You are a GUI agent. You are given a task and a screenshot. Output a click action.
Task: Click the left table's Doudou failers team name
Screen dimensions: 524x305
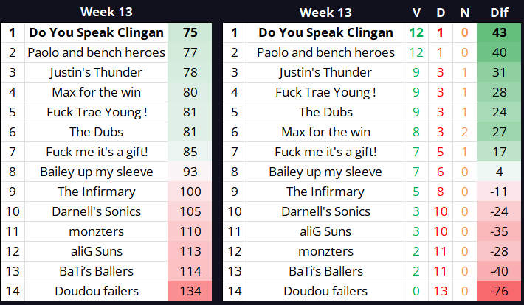96,291
